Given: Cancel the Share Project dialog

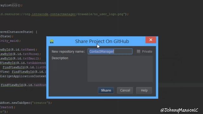Looking at the screenshot, I should pyautogui.click(x=125, y=90).
